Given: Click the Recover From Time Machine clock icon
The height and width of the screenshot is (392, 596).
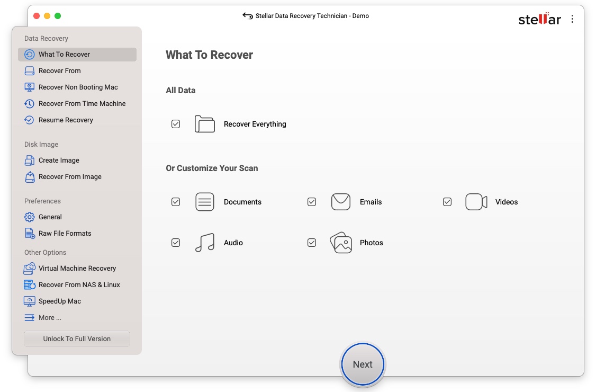Looking at the screenshot, I should tap(29, 103).
